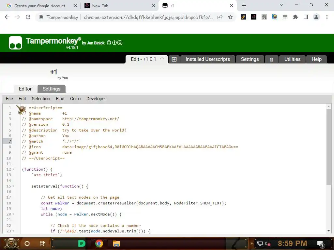Click the clock showing 8:59 PM
334x250 pixels.
pyautogui.click(x=292, y=243)
